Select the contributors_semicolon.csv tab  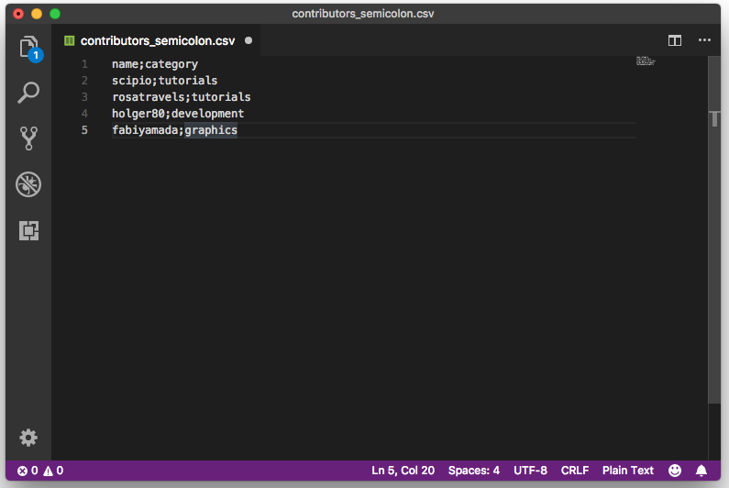[x=157, y=41]
